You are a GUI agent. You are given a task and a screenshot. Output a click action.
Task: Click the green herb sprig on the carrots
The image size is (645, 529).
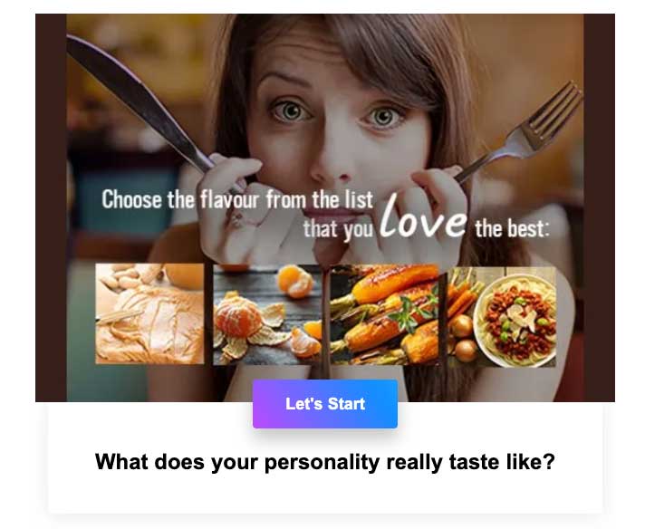tap(408, 314)
